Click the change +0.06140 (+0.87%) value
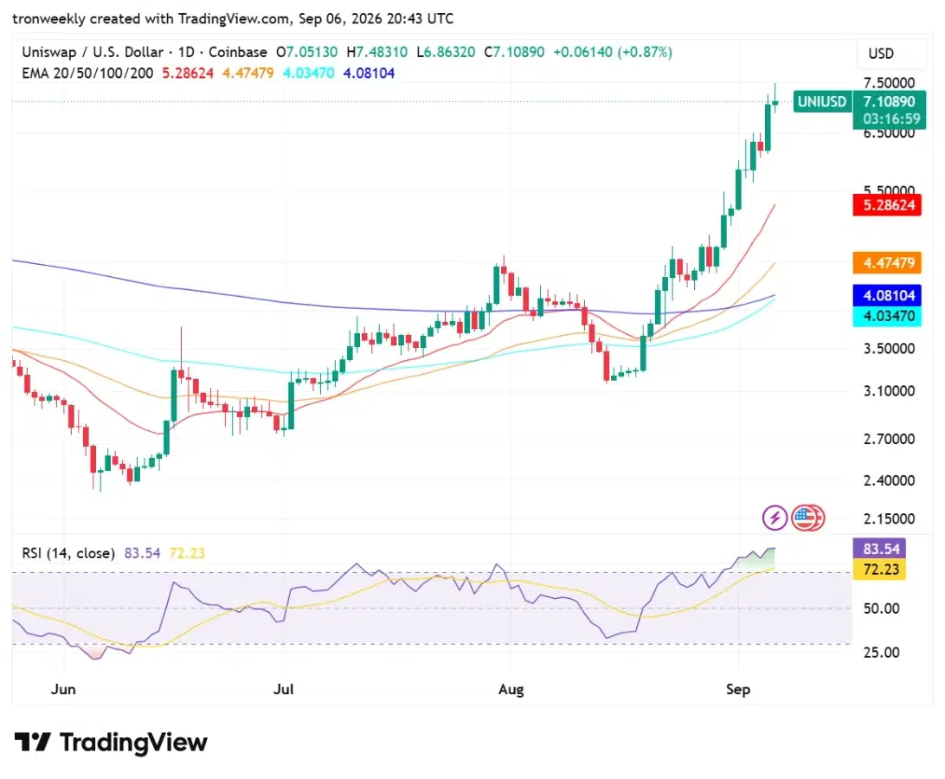945x779 pixels. coord(613,53)
